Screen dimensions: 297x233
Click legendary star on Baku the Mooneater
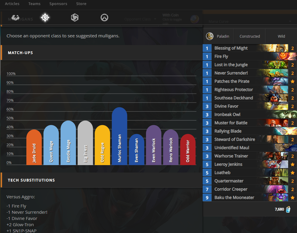[x=293, y=198]
